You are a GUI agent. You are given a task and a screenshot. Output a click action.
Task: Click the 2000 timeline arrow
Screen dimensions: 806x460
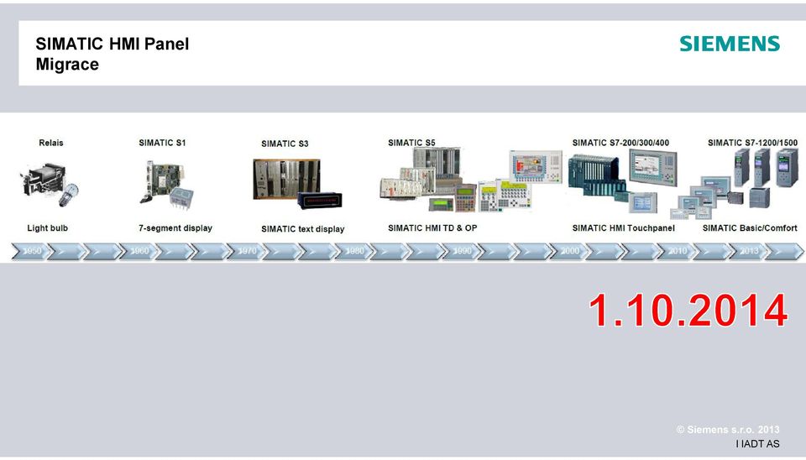tap(569, 251)
